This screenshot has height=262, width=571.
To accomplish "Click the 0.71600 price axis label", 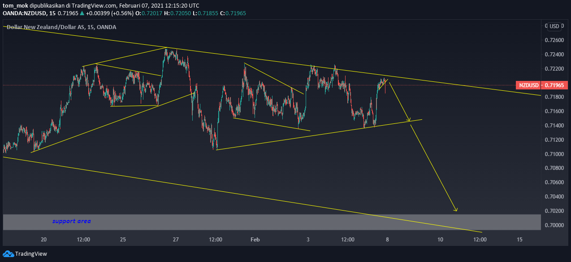I will 554,111.
